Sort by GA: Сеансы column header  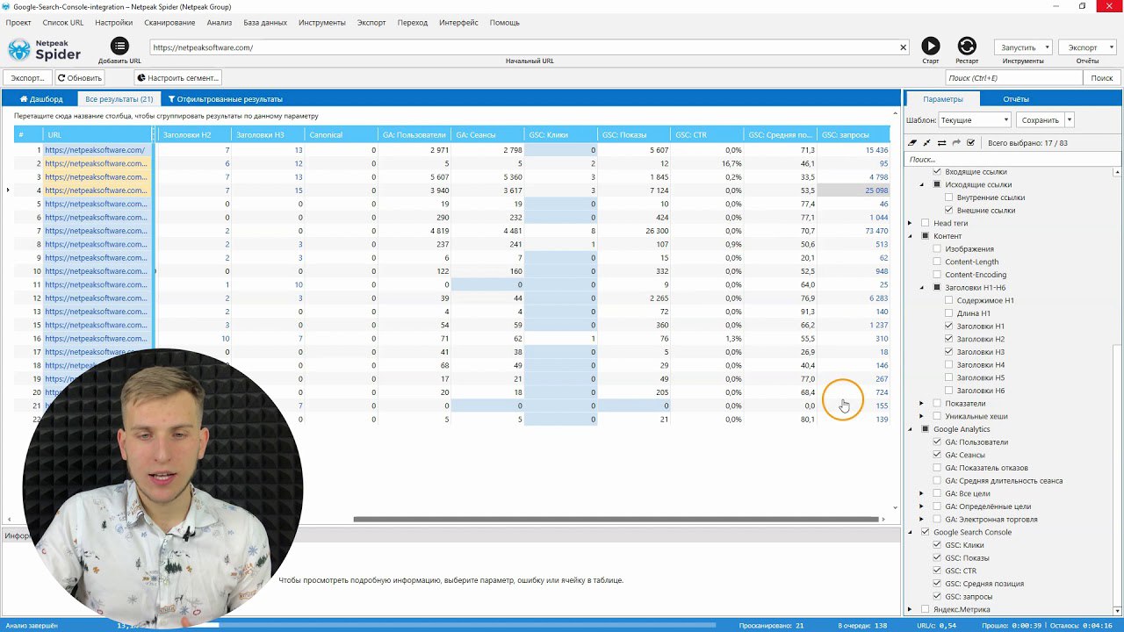pyautogui.click(x=487, y=134)
